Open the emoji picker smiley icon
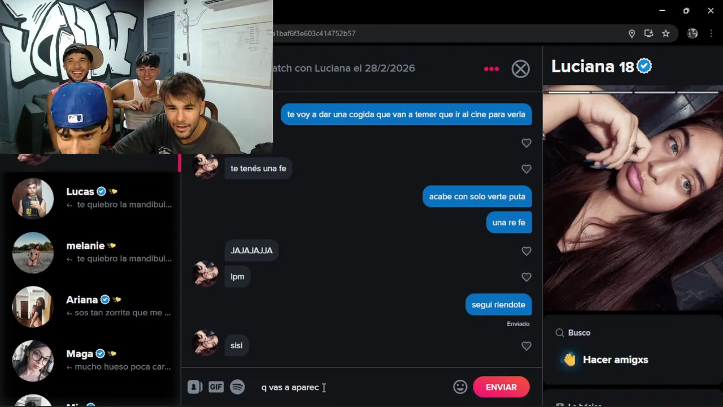The width and height of the screenshot is (723, 407). [460, 387]
